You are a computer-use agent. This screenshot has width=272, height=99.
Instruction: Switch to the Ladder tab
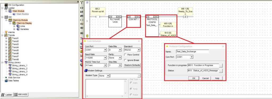7,95
